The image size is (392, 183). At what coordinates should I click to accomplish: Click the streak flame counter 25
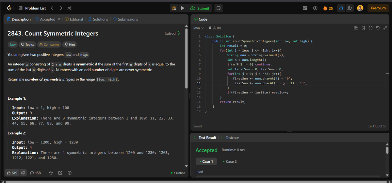coord(328,8)
